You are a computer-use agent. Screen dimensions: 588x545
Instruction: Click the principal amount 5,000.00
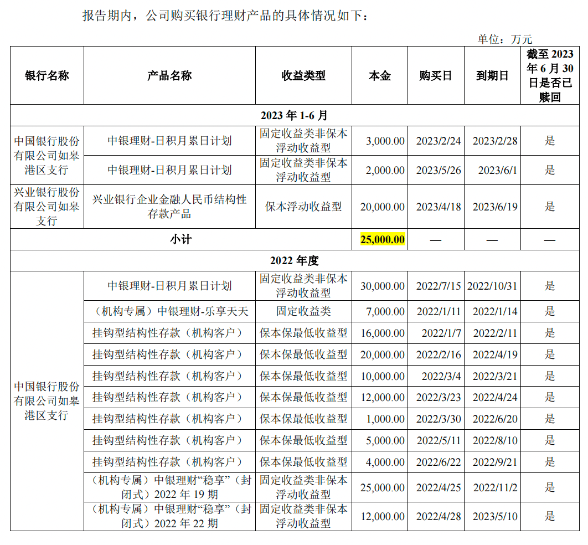[385, 440]
